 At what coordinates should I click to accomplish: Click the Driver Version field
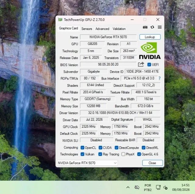click(x=120, y=113)
